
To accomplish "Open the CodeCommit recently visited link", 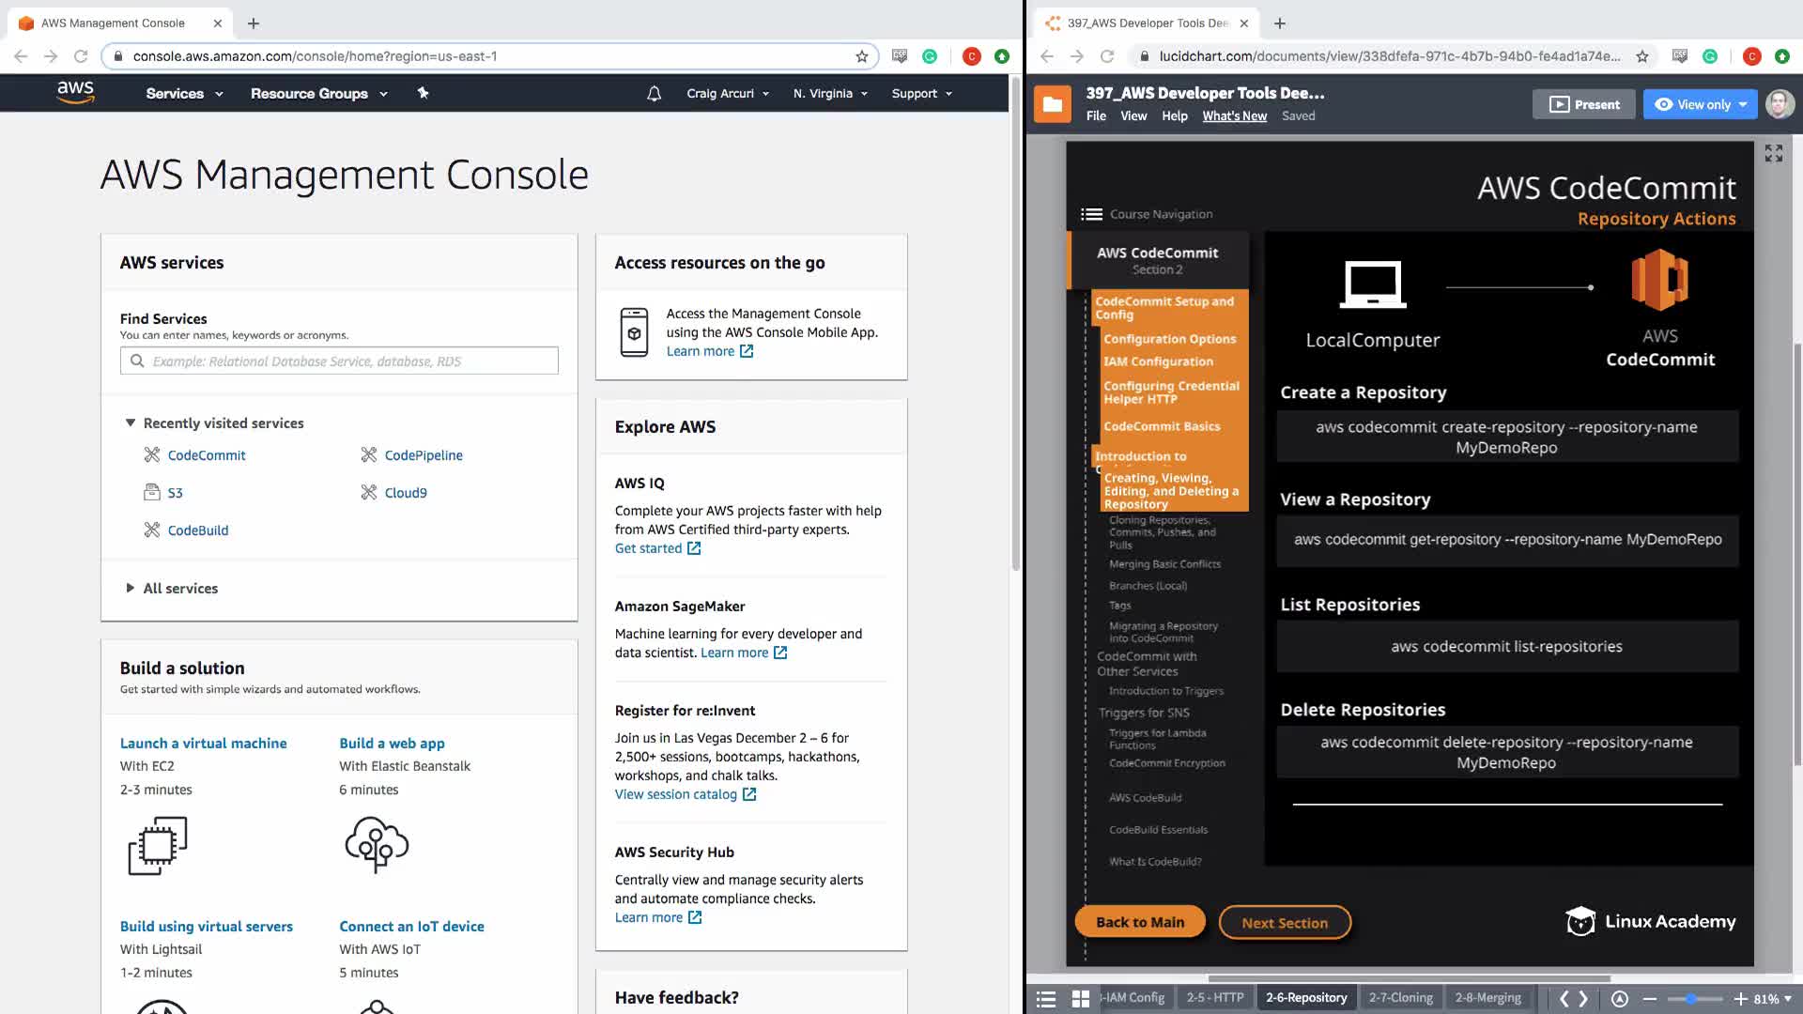I will pos(206,455).
